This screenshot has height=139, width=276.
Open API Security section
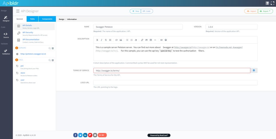34,34
